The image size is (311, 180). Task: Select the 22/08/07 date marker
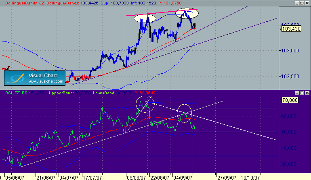[160, 178]
